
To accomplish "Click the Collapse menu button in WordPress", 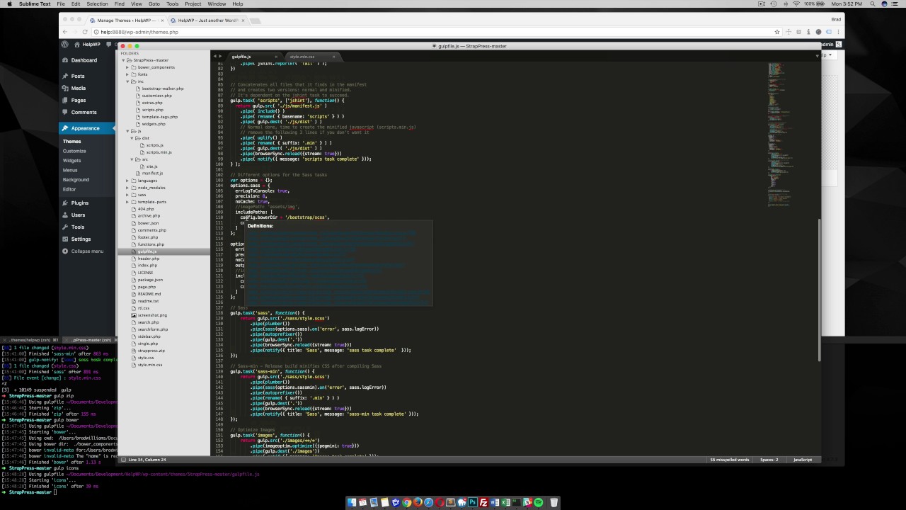I will (83, 251).
